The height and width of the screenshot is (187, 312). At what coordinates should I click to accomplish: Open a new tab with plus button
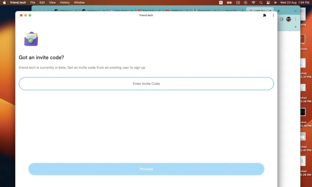279,11
